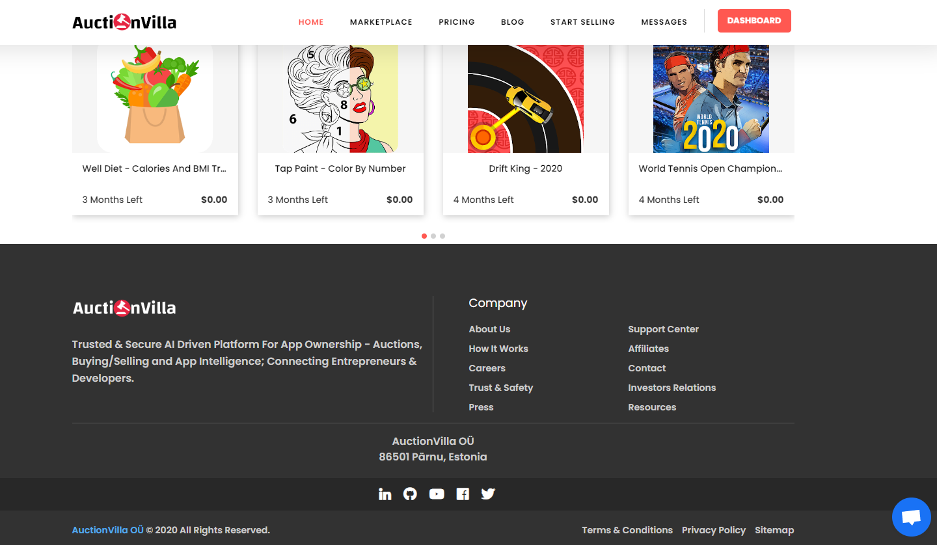Click the AuctionVilla logo in the header
The image size is (937, 545).
[124, 21]
